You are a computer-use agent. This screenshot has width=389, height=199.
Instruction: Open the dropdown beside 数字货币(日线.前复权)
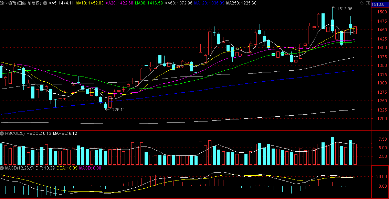(45, 3)
